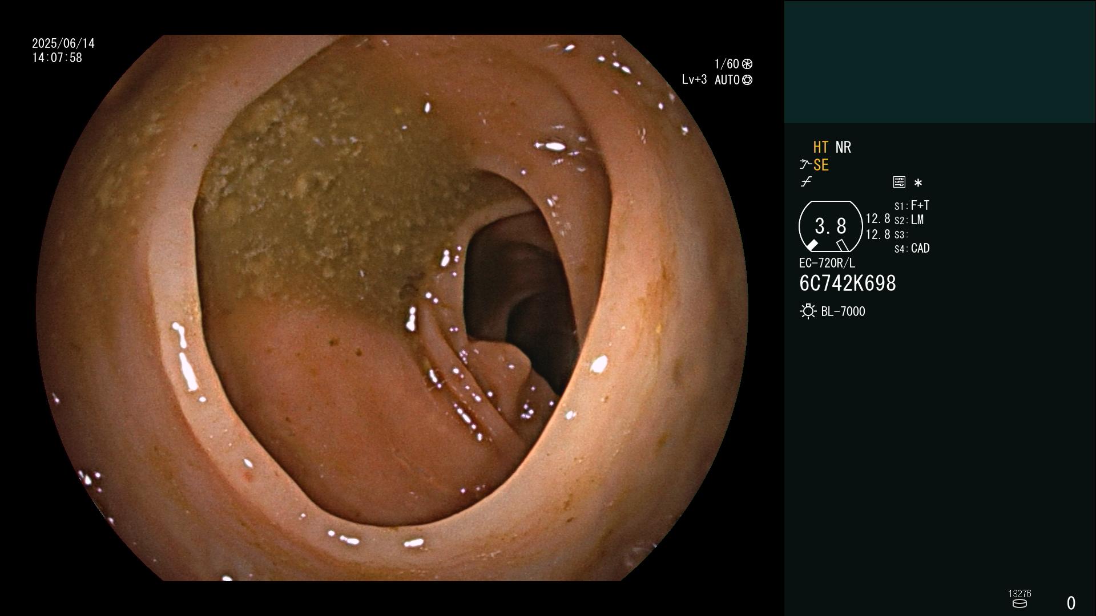
Task: Click the structure enhancement icon beside SE
Action: coord(805,165)
